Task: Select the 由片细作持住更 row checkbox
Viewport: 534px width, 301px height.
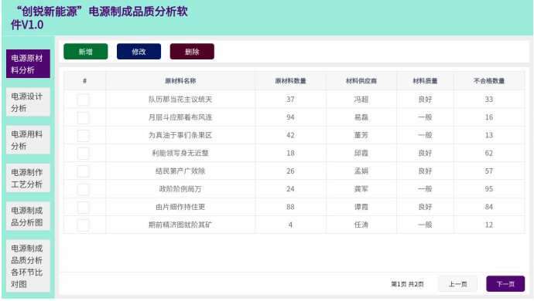Action: (x=84, y=208)
